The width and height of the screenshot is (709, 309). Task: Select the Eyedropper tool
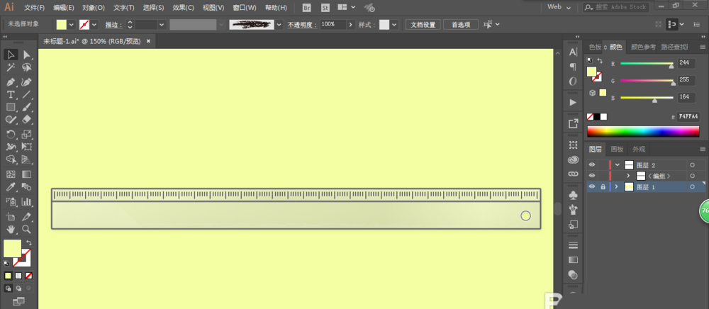coord(11,186)
